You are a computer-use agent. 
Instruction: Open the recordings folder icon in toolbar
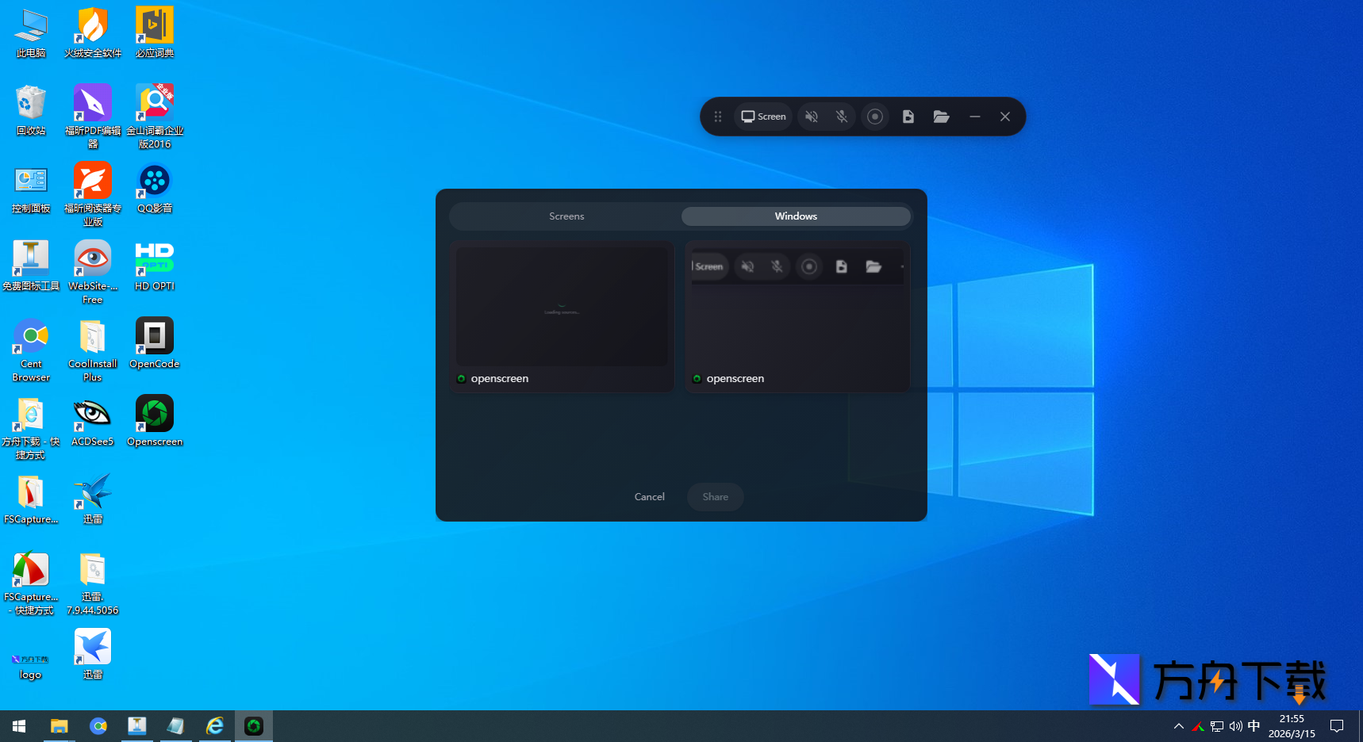click(941, 117)
